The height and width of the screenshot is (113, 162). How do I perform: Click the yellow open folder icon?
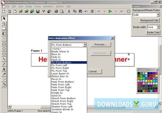pos(21,11)
